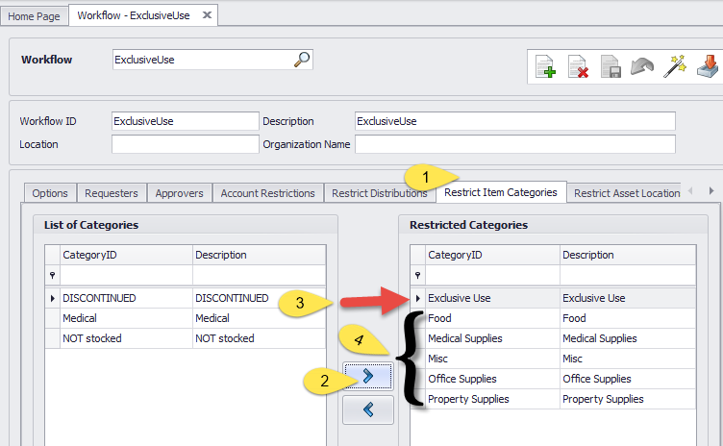Click the save floppy disk icon

click(x=611, y=67)
